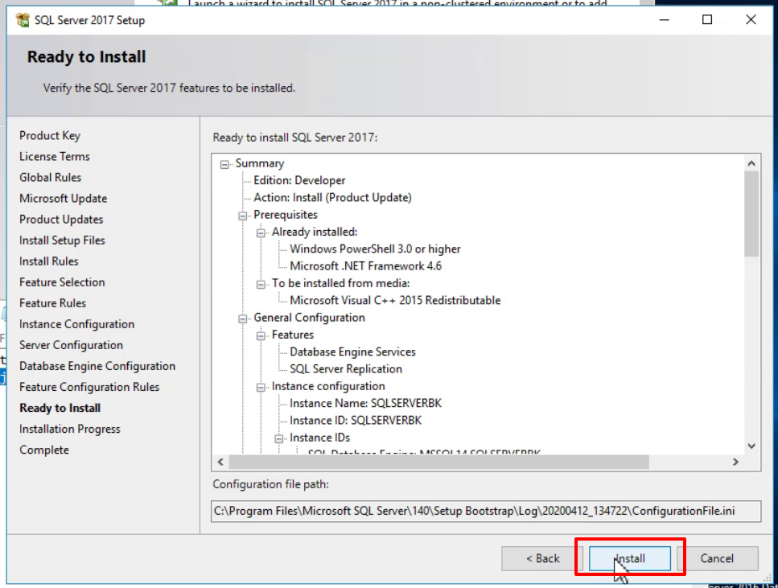Select the Instance IDs tree label
The height and width of the screenshot is (588, 778).
319,438
